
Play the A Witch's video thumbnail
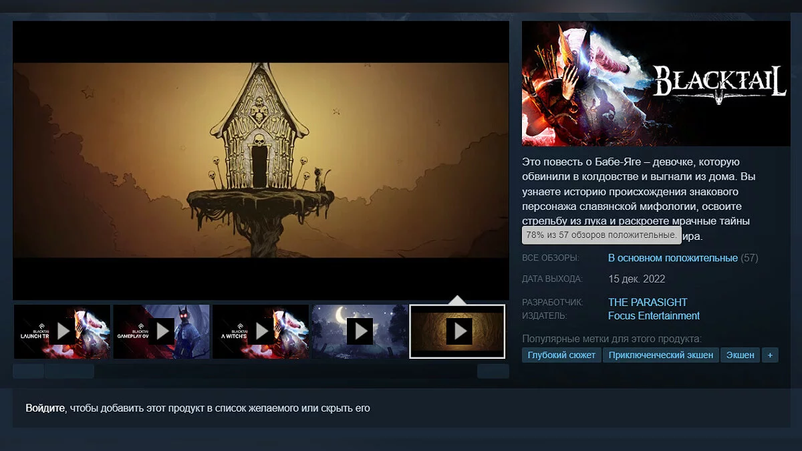coord(261,331)
